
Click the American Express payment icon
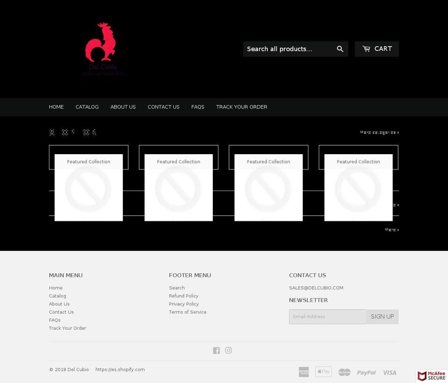(304, 372)
